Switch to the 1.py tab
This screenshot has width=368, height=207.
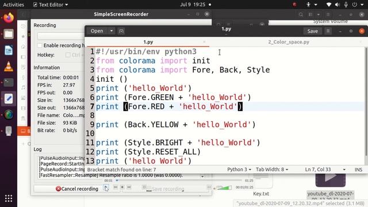pyautogui.click(x=148, y=42)
